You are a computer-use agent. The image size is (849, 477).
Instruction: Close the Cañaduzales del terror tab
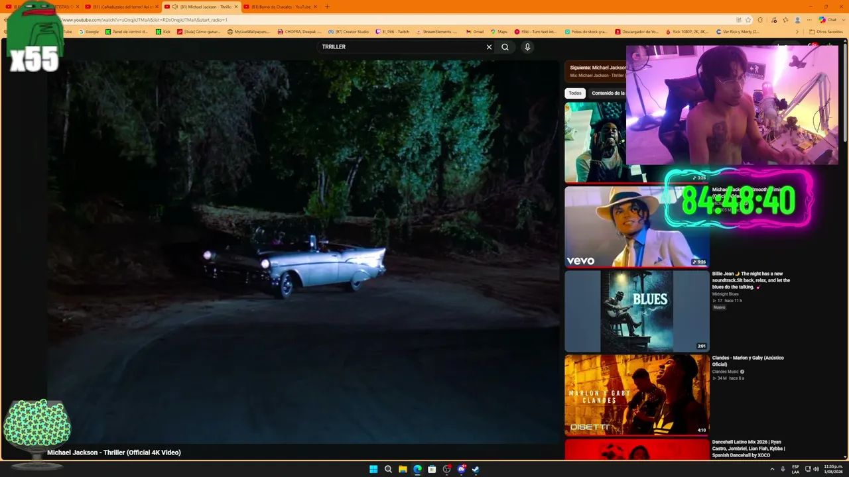pyautogui.click(x=156, y=7)
